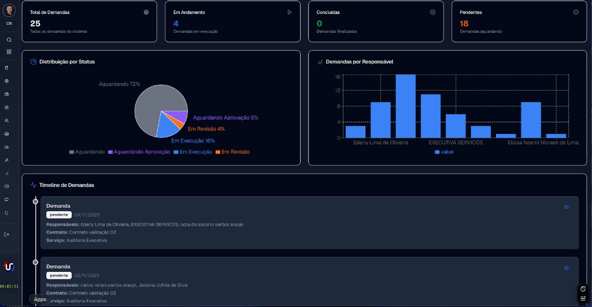
Task: Click the timer icon in the floating widget
Action: click(x=583, y=289)
